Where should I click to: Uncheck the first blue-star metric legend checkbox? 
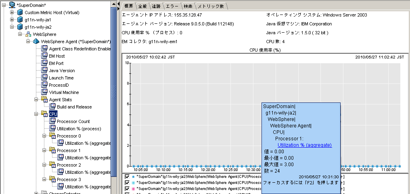click(x=127, y=177)
